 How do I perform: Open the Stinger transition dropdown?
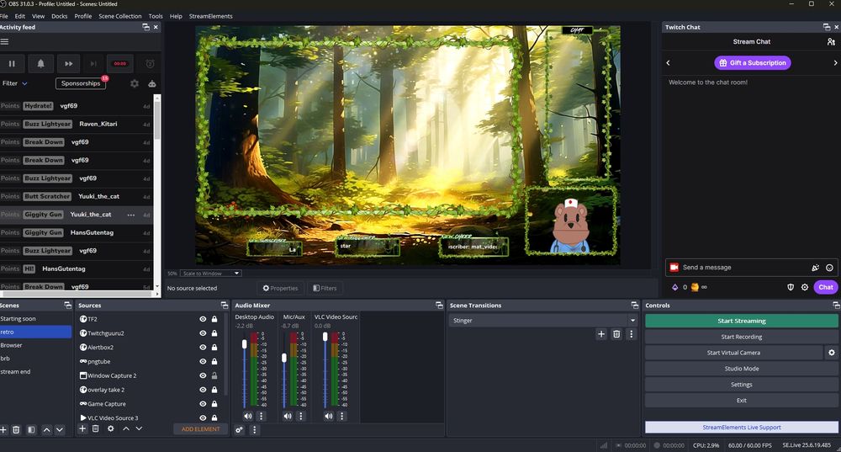542,321
